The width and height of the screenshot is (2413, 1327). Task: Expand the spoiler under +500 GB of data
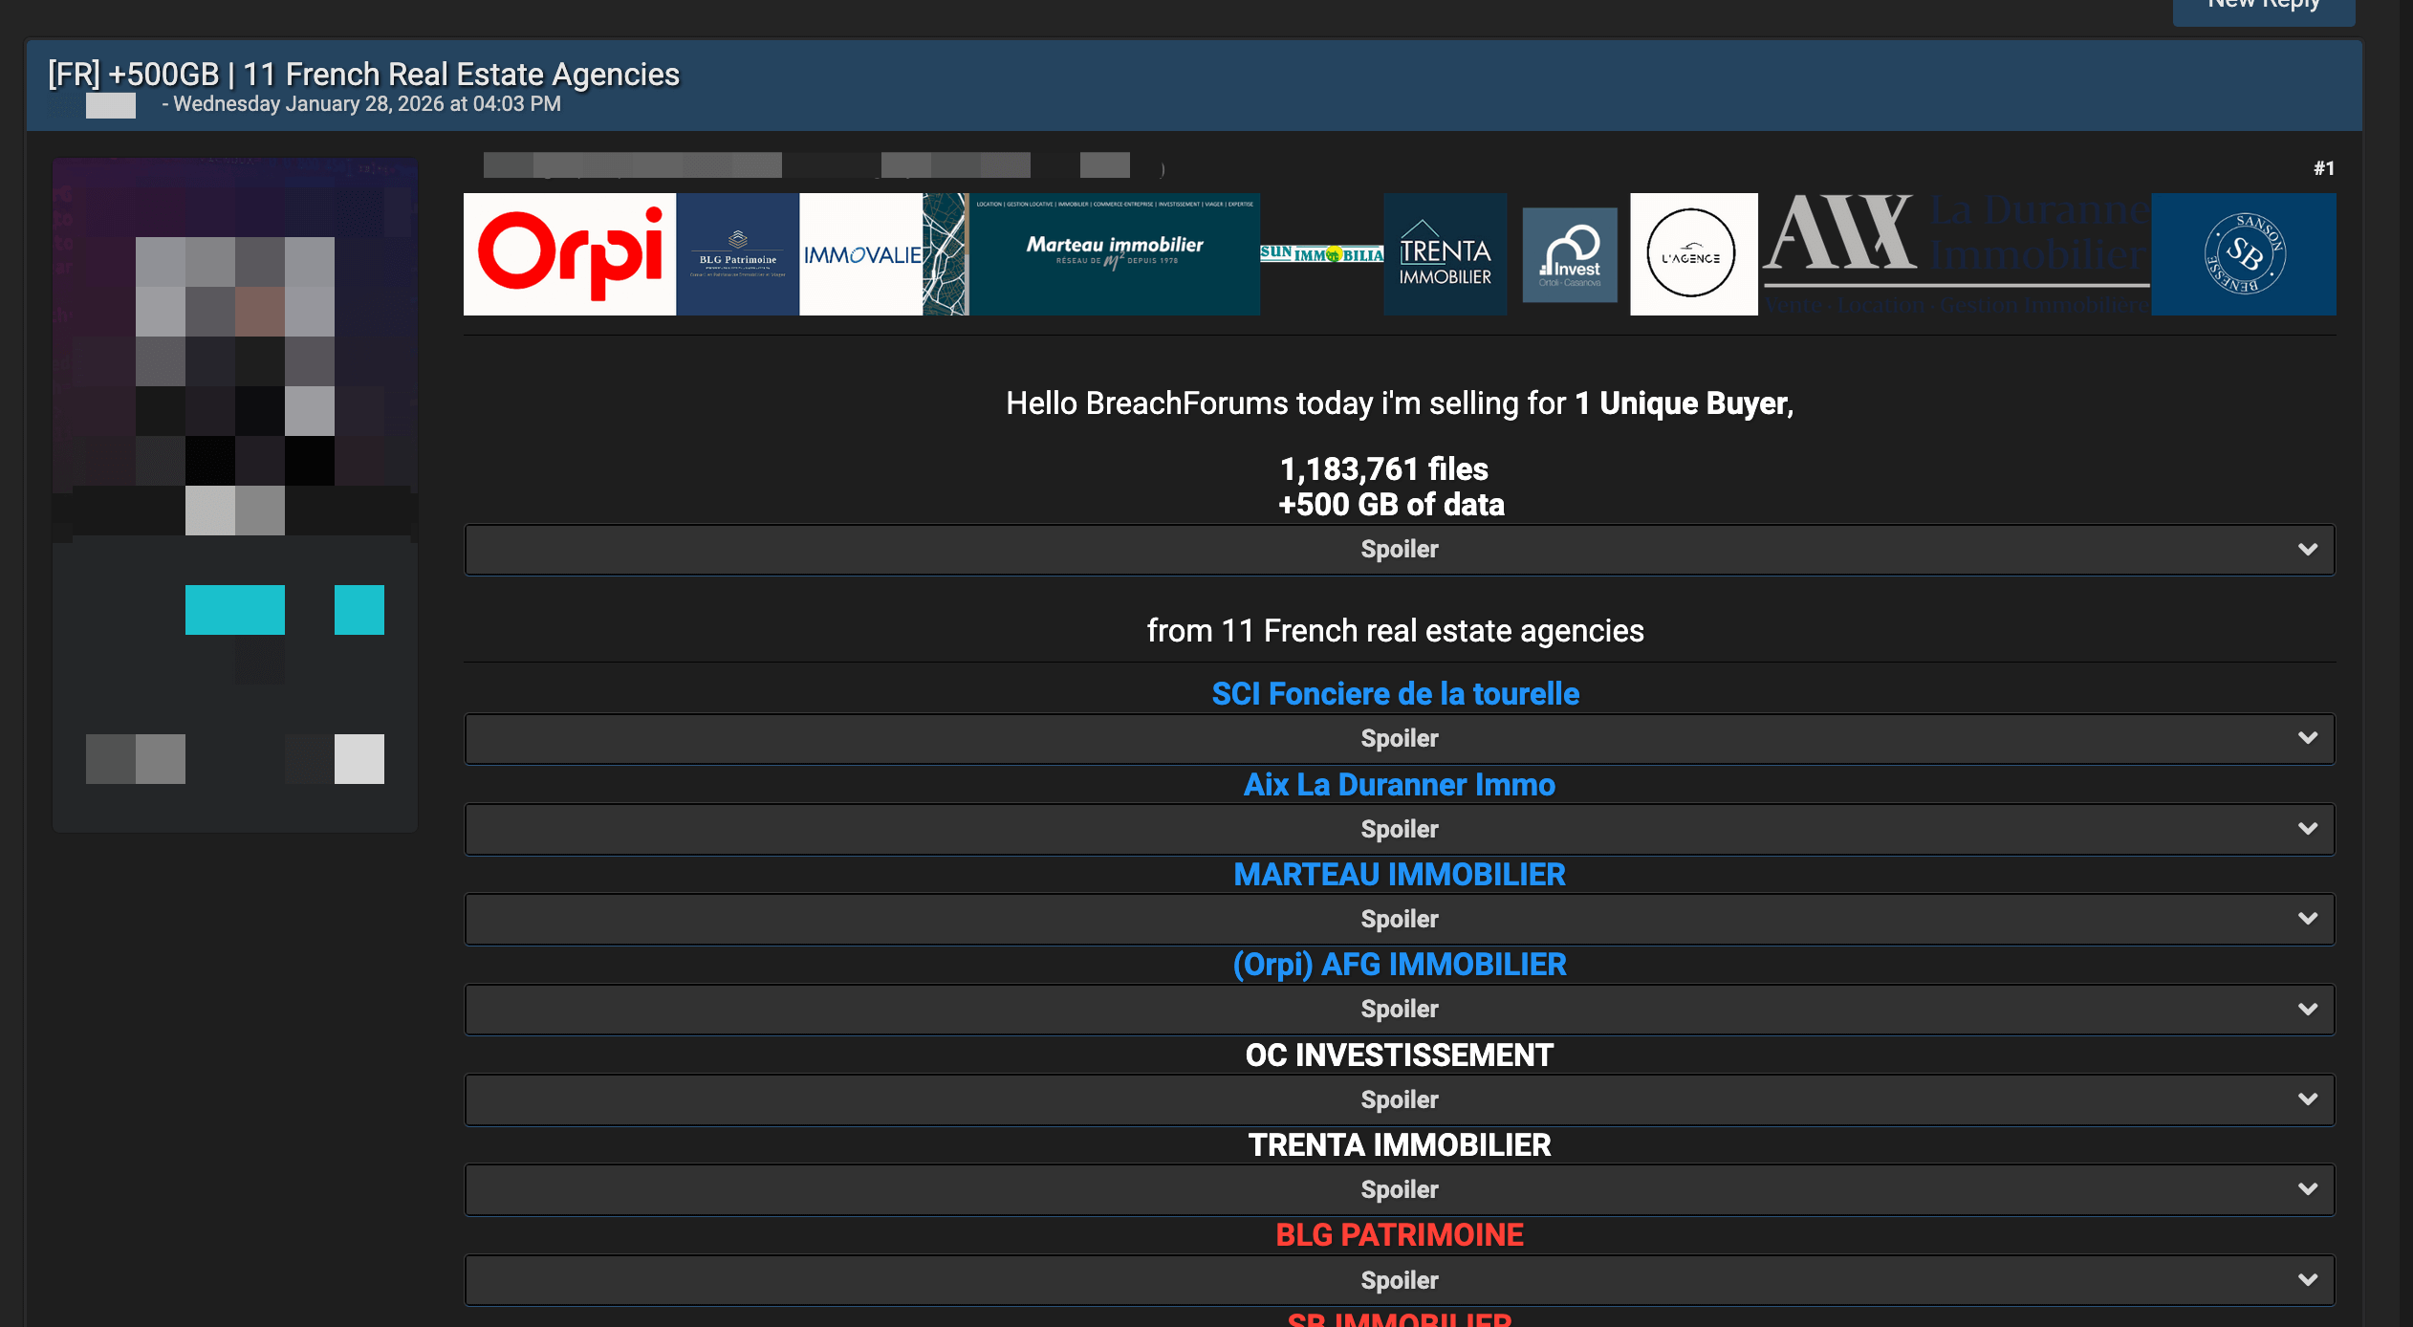[x=1399, y=550]
